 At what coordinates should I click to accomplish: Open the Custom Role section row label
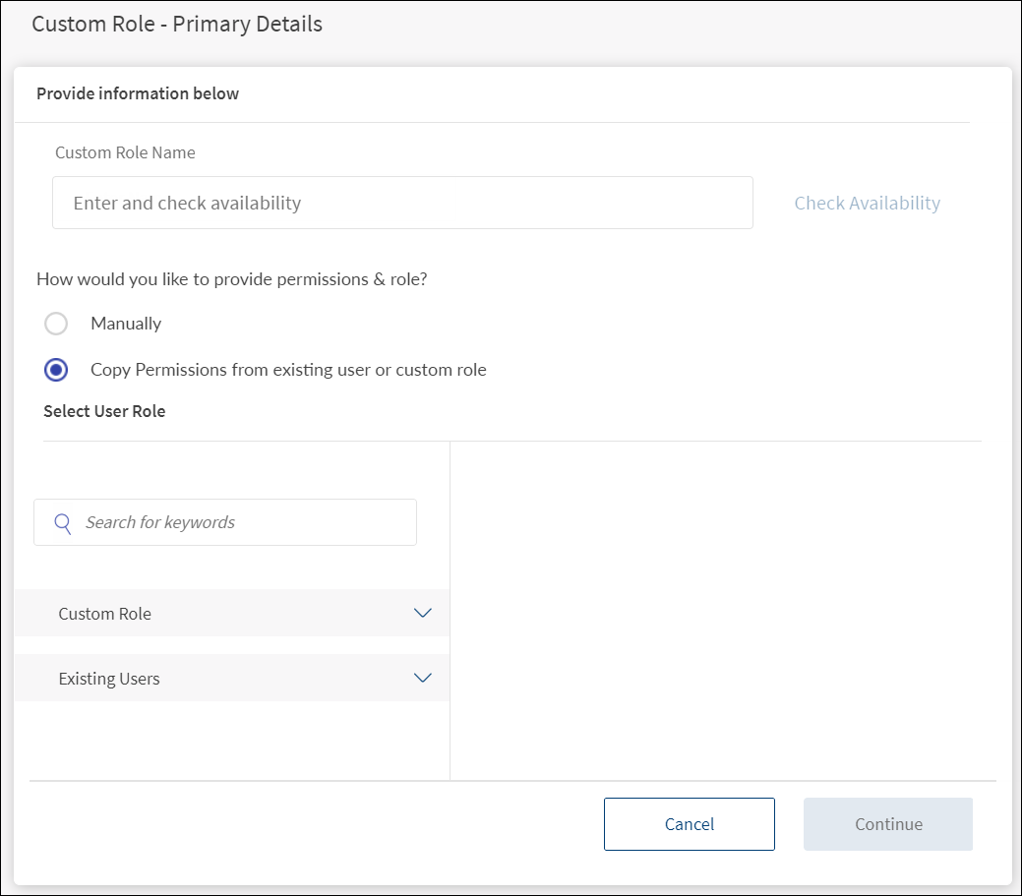(105, 614)
